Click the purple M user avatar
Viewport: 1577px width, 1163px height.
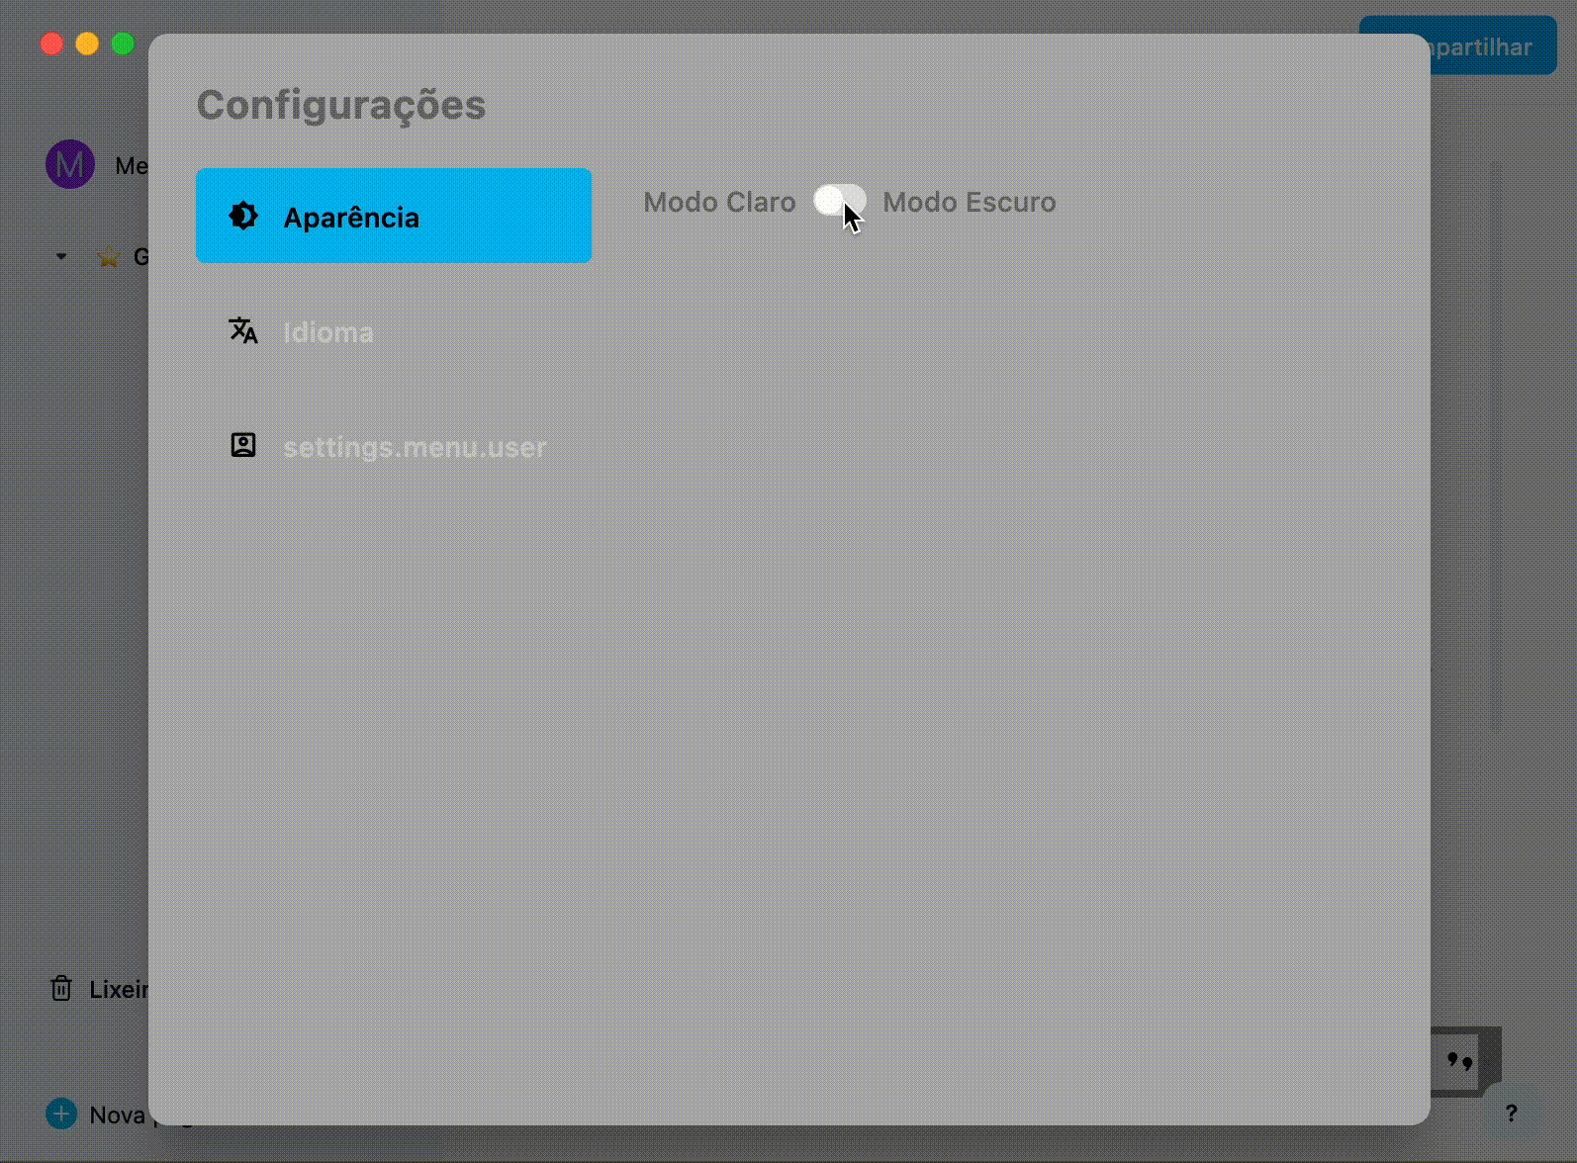(70, 164)
